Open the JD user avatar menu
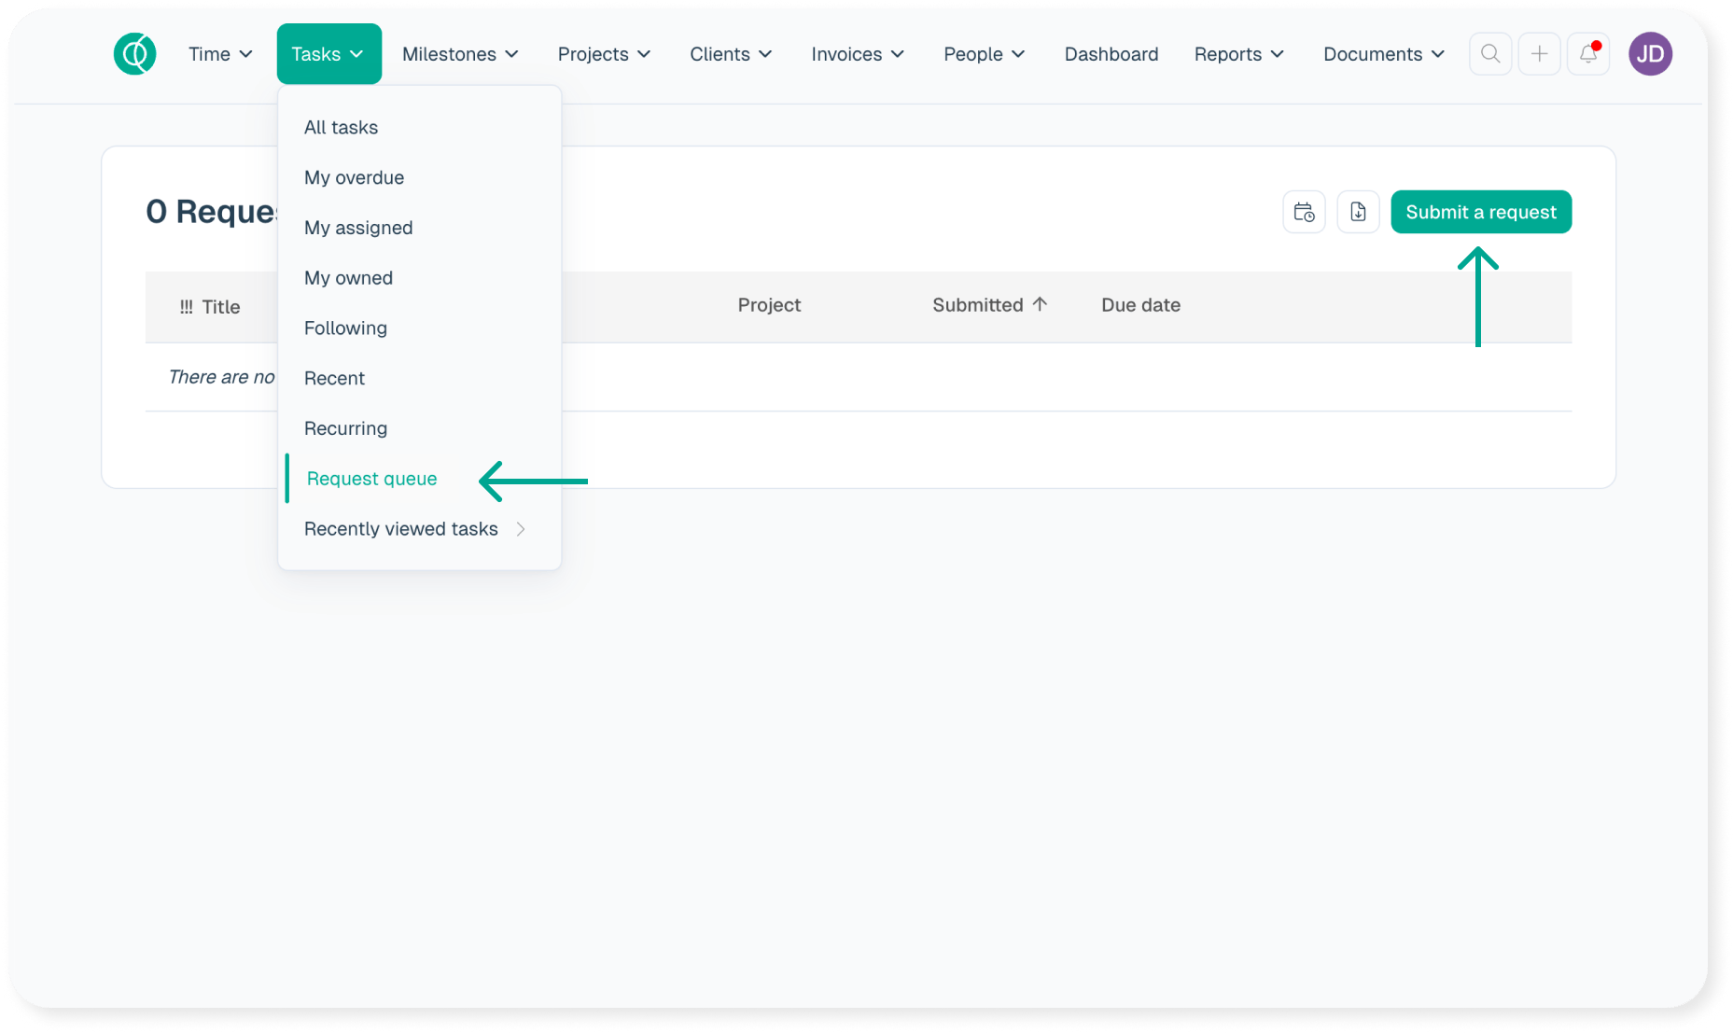The image size is (1733, 1033). (1650, 54)
